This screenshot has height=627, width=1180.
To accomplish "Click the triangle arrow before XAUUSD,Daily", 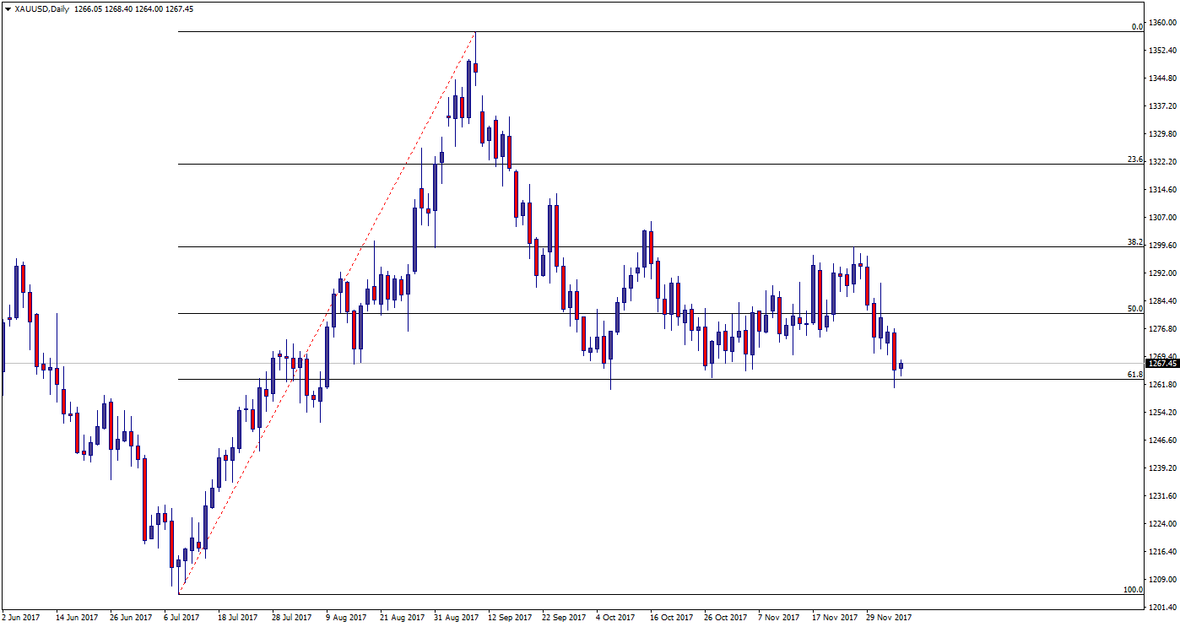I will (8, 8).
